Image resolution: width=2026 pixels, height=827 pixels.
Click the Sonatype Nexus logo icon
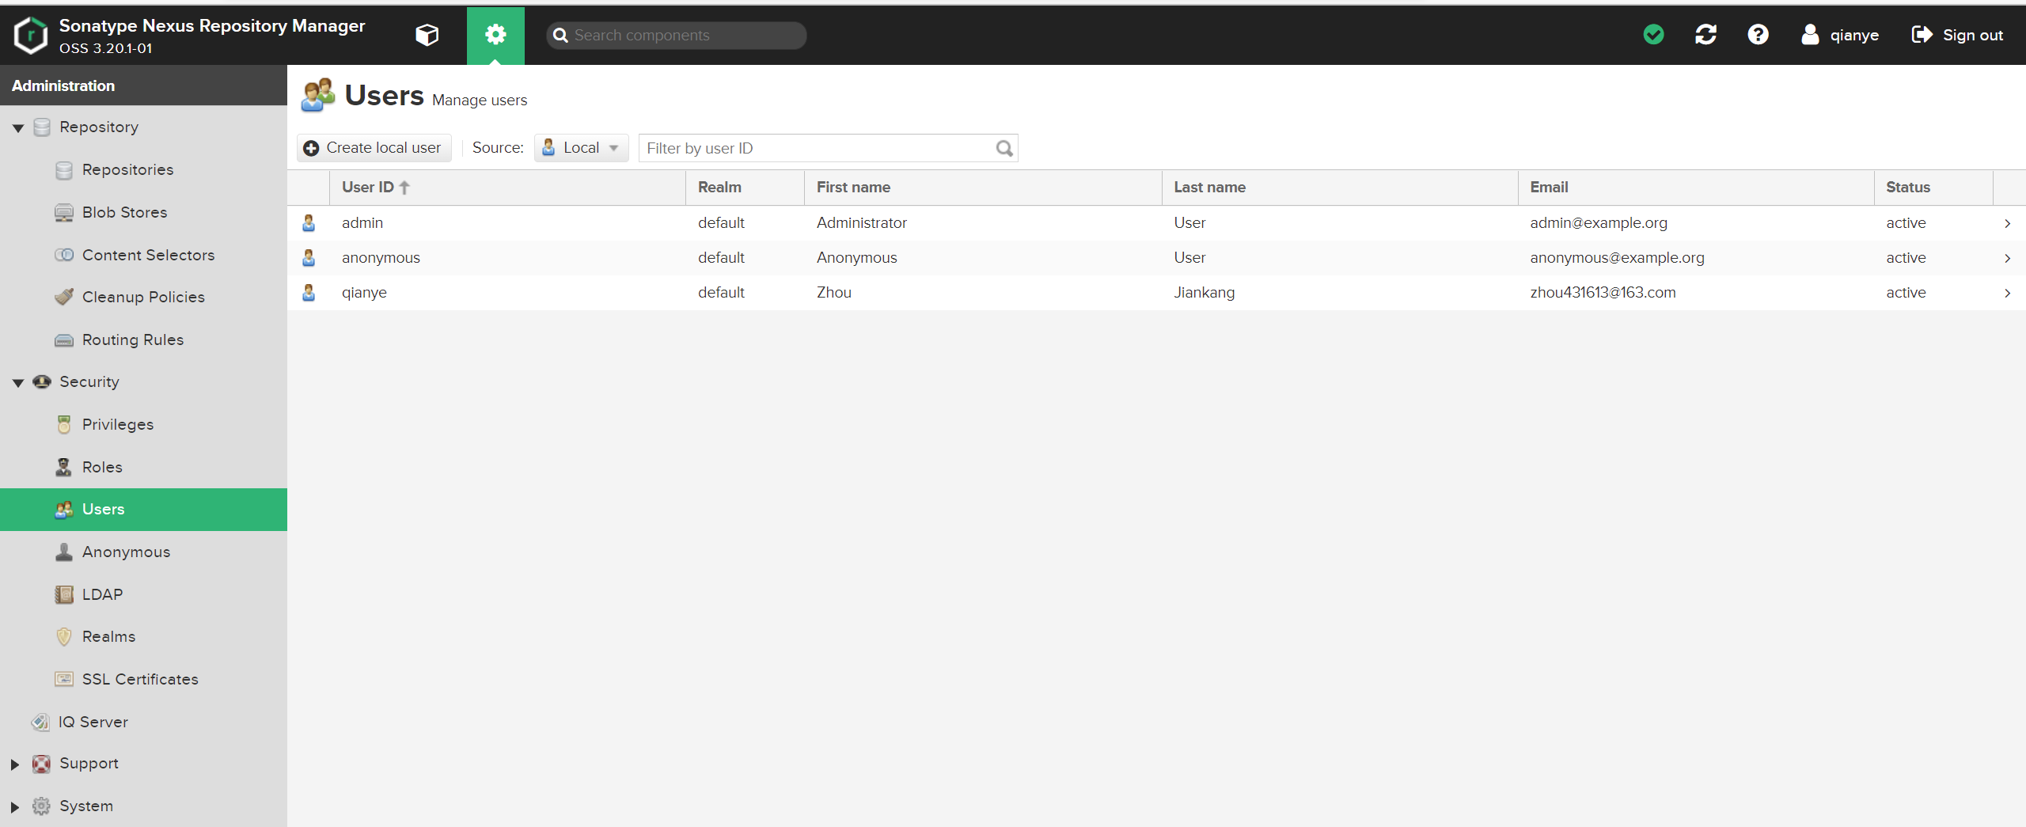pyautogui.click(x=31, y=36)
